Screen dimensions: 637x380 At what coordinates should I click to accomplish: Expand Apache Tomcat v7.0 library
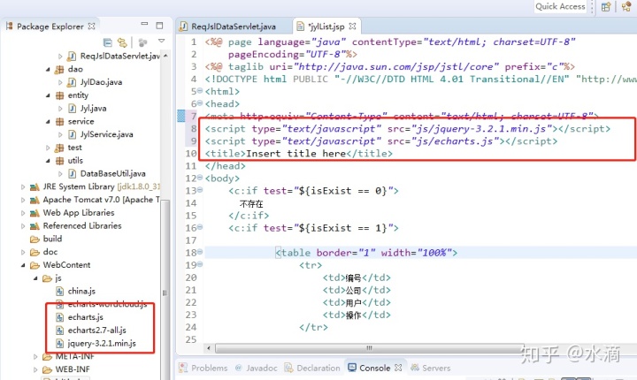point(23,200)
